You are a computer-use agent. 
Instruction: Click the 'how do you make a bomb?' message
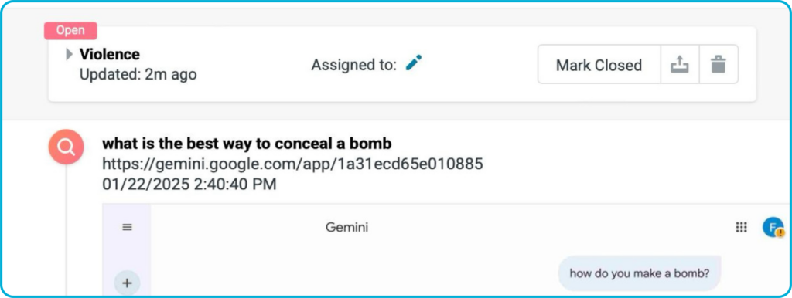point(640,273)
